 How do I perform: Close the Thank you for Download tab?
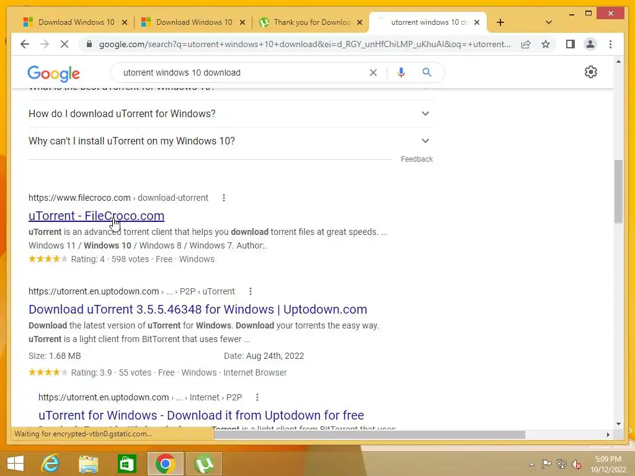pyautogui.click(x=360, y=22)
